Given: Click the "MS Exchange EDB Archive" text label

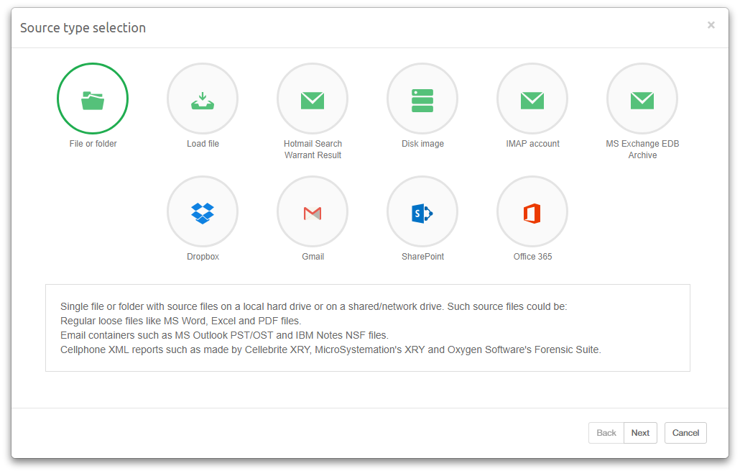Looking at the screenshot, I should pyautogui.click(x=642, y=150).
